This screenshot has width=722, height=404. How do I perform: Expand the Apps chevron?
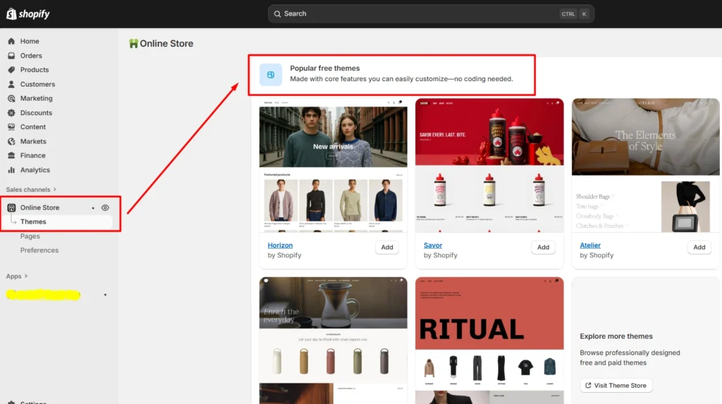pyautogui.click(x=26, y=276)
